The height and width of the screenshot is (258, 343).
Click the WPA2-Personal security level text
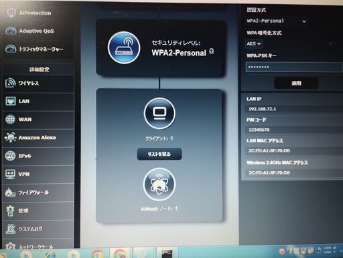tap(179, 53)
